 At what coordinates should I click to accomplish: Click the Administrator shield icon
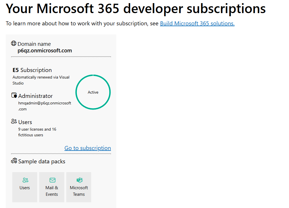tap(14, 95)
